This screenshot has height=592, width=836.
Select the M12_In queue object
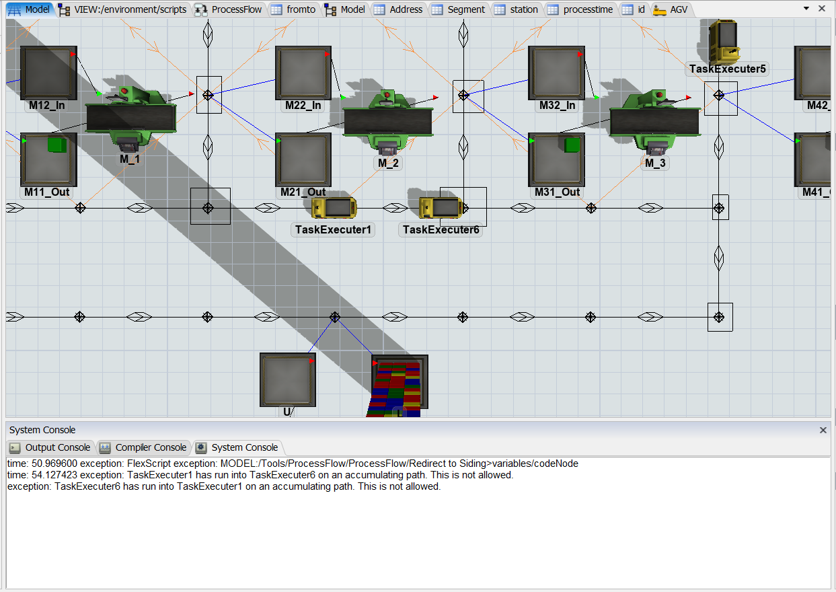[x=48, y=73]
